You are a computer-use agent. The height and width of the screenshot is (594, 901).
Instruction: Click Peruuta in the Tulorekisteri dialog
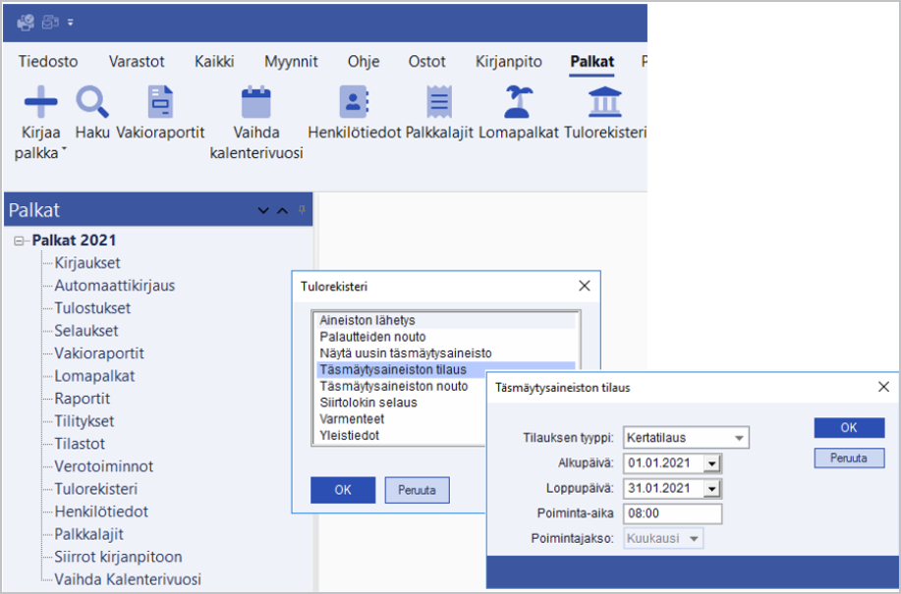click(417, 489)
